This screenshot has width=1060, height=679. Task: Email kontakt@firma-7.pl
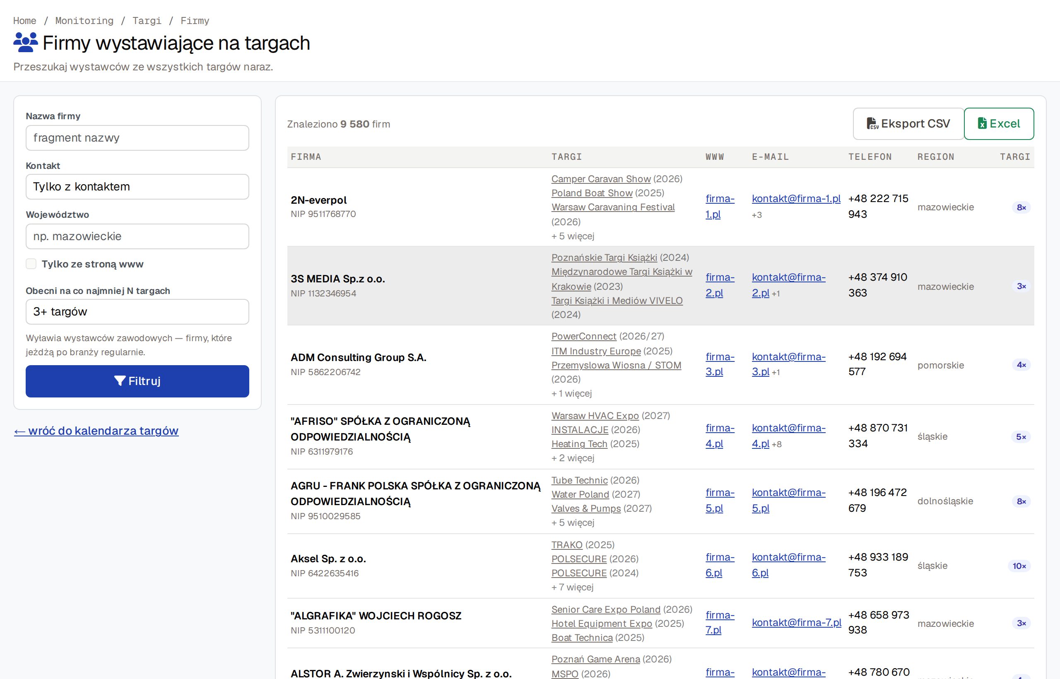point(796,623)
